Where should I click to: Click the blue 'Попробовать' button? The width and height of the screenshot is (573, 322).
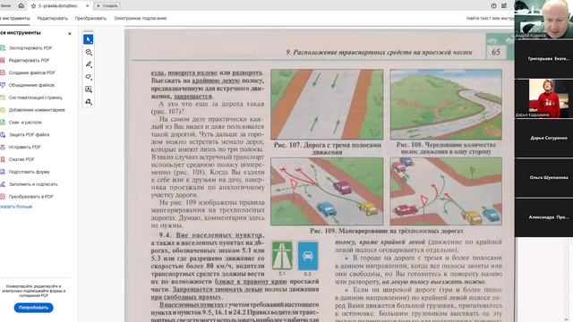click(34, 308)
